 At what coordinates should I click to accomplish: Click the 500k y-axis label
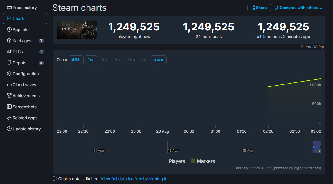click(x=316, y=104)
